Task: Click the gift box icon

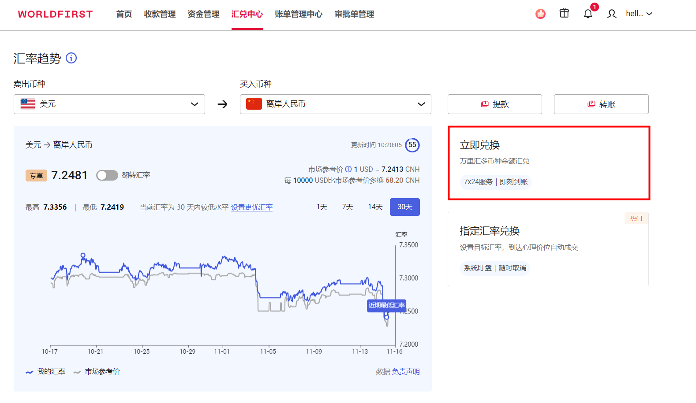Action: pyautogui.click(x=564, y=14)
